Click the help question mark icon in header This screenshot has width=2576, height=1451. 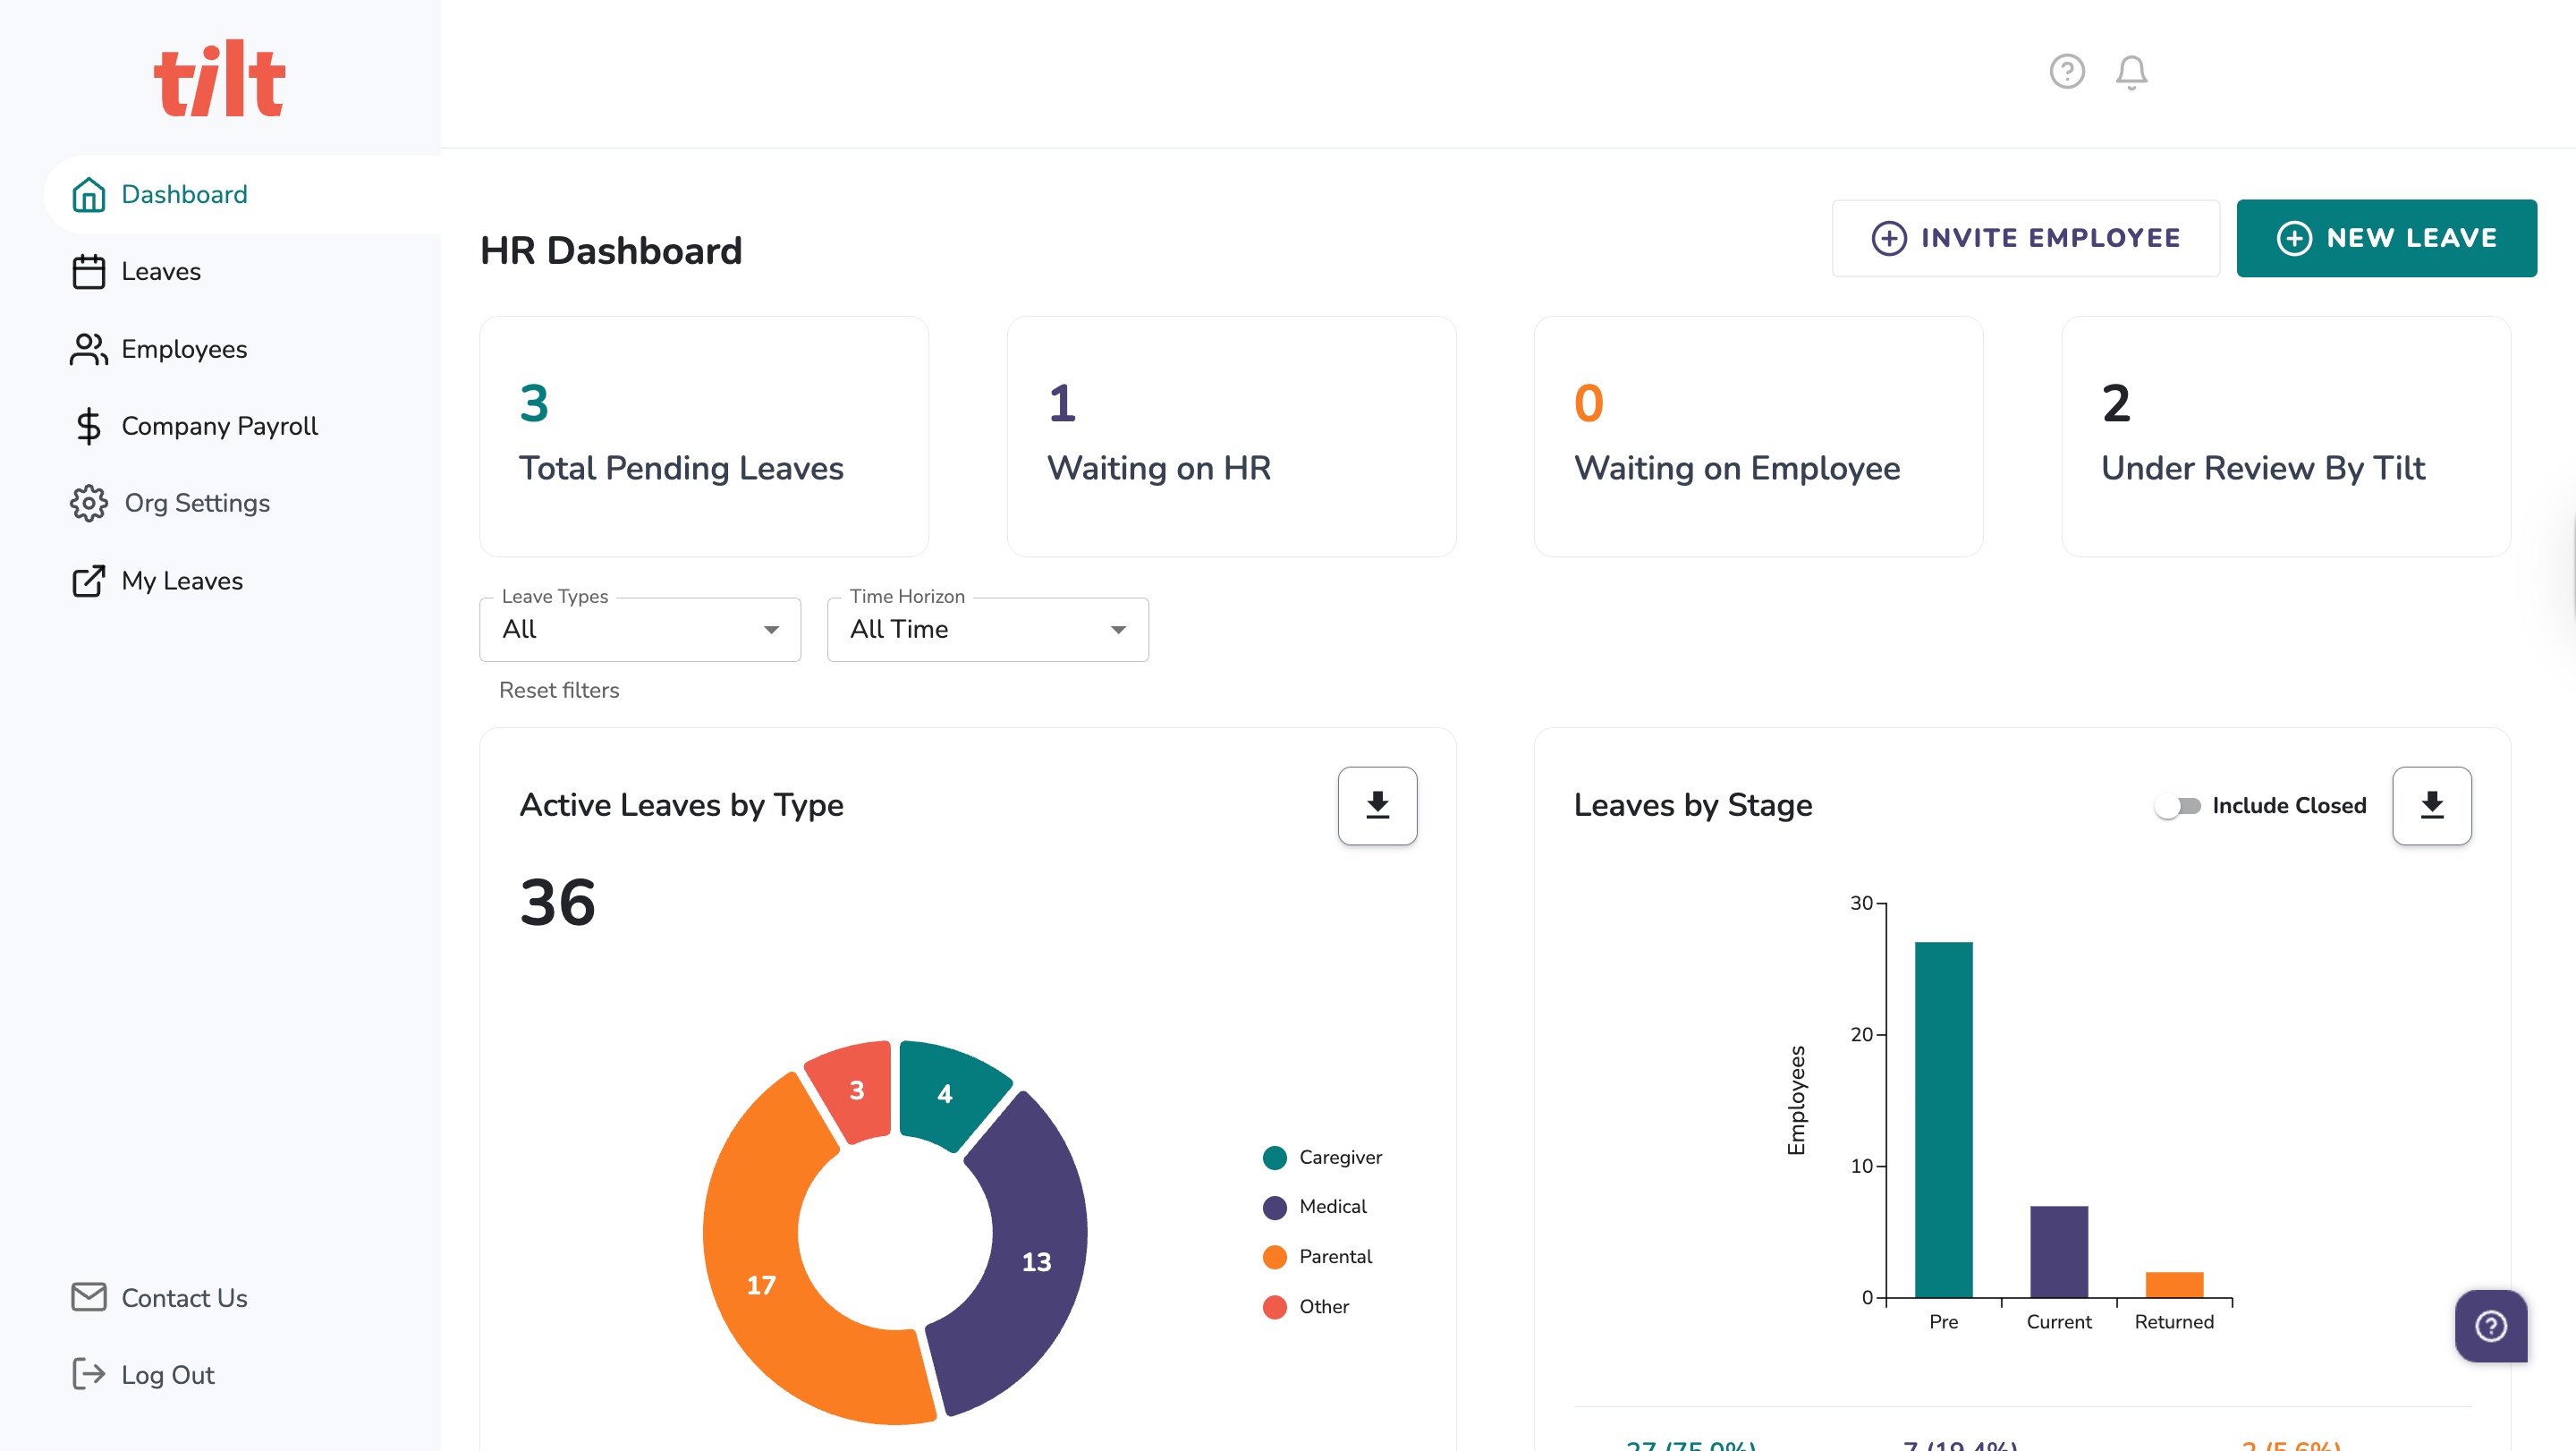click(x=2066, y=72)
